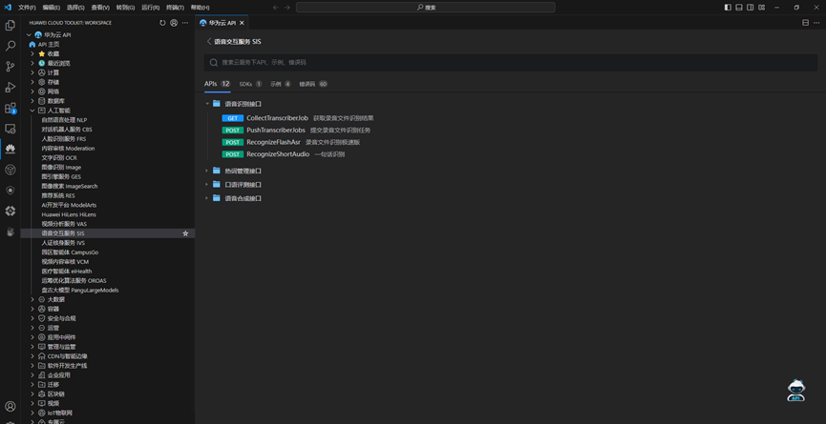Open the 编辑(E) menu

[52, 8]
